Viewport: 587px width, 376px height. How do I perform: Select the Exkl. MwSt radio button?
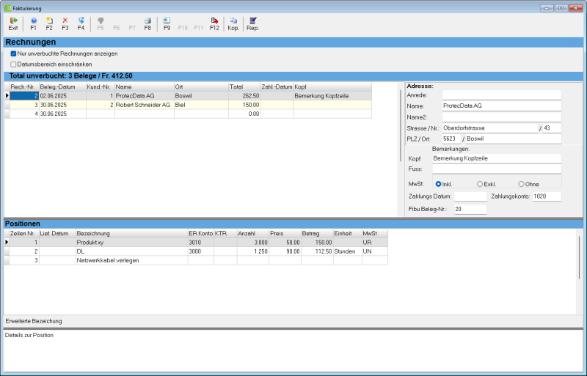[x=480, y=184]
